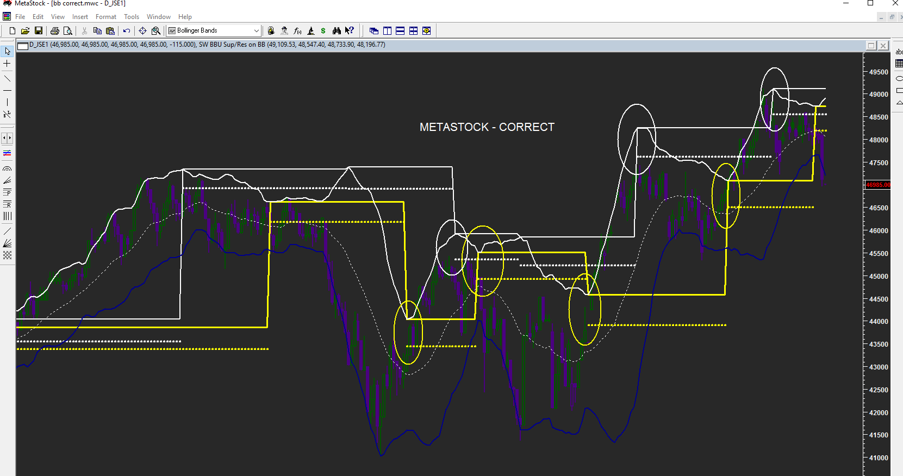Click the Cut scissors icon
Image resolution: width=903 pixels, height=476 pixels.
84,31
